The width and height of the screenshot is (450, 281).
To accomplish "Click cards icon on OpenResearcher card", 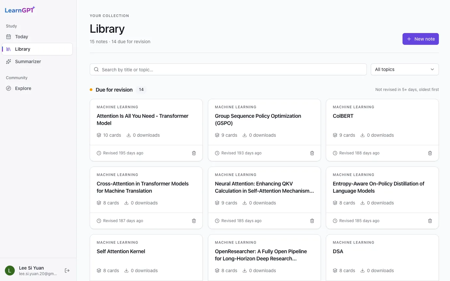I will pos(217,271).
